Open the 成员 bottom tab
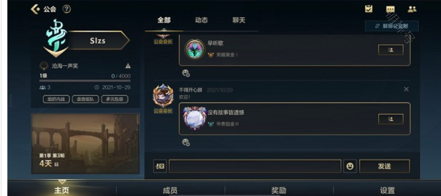The height and width of the screenshot is (196, 441). pyautogui.click(x=170, y=190)
